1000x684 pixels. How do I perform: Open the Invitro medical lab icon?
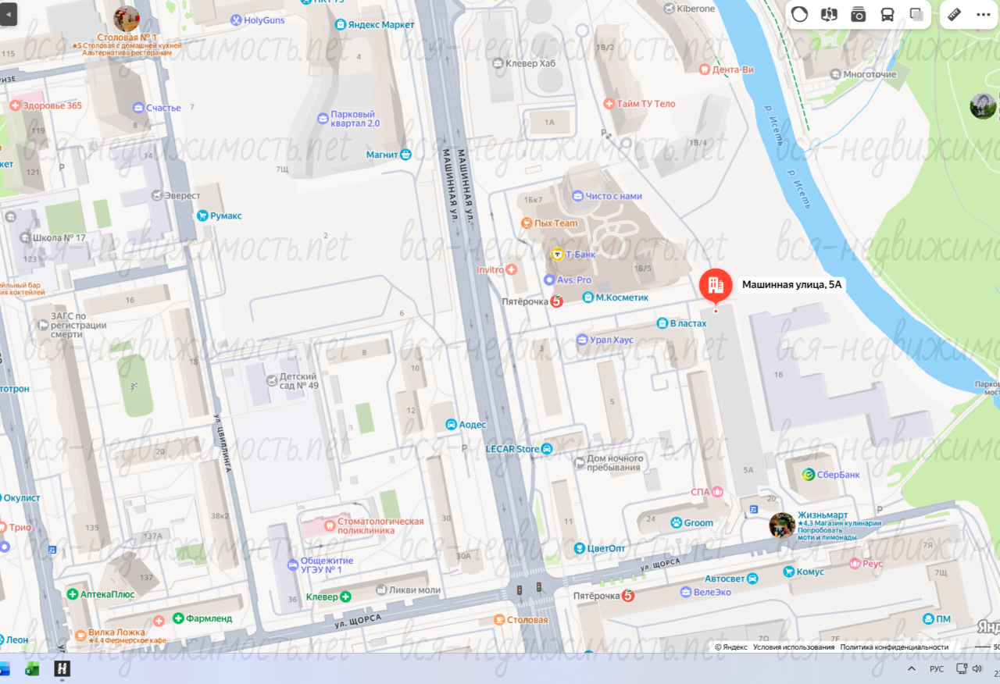pyautogui.click(x=511, y=269)
